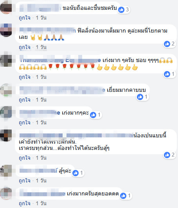The width and height of the screenshot is (178, 208).
Task: Open the 1 วัน timestamp under the first comment
Action: click(x=41, y=18)
